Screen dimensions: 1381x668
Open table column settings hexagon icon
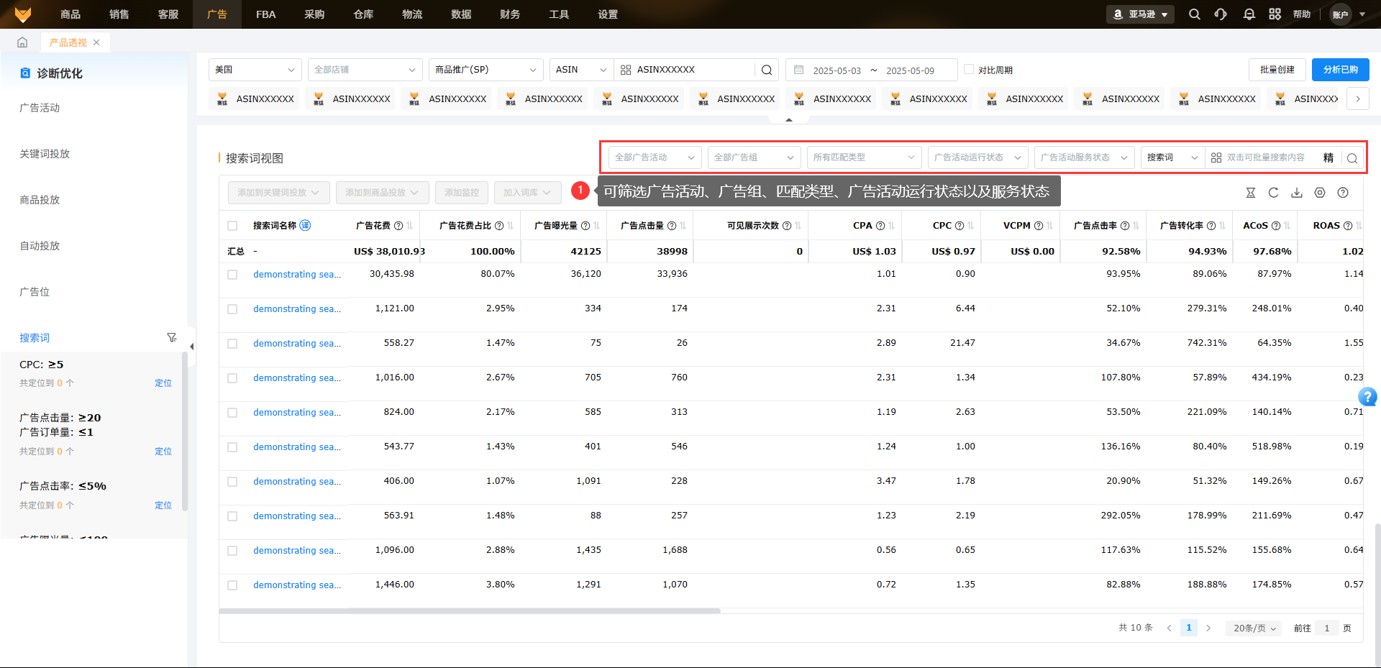[1320, 193]
